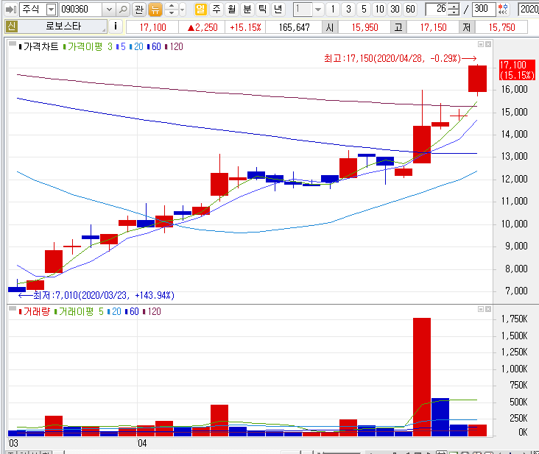Expand the stock code history dropdown
539x454 pixels.
(x=109, y=10)
